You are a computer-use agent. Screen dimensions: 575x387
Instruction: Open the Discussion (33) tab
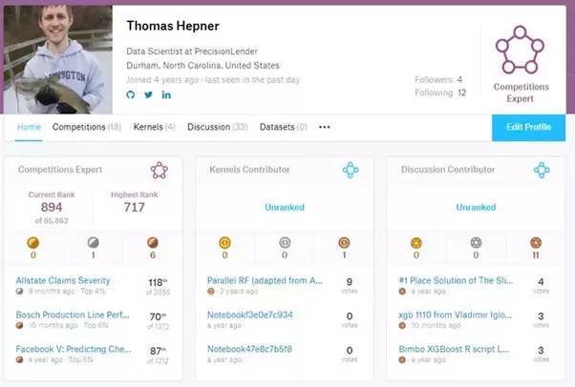click(x=217, y=127)
